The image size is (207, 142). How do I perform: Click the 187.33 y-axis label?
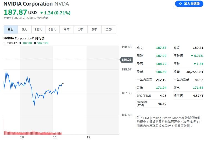(x=126, y=93)
